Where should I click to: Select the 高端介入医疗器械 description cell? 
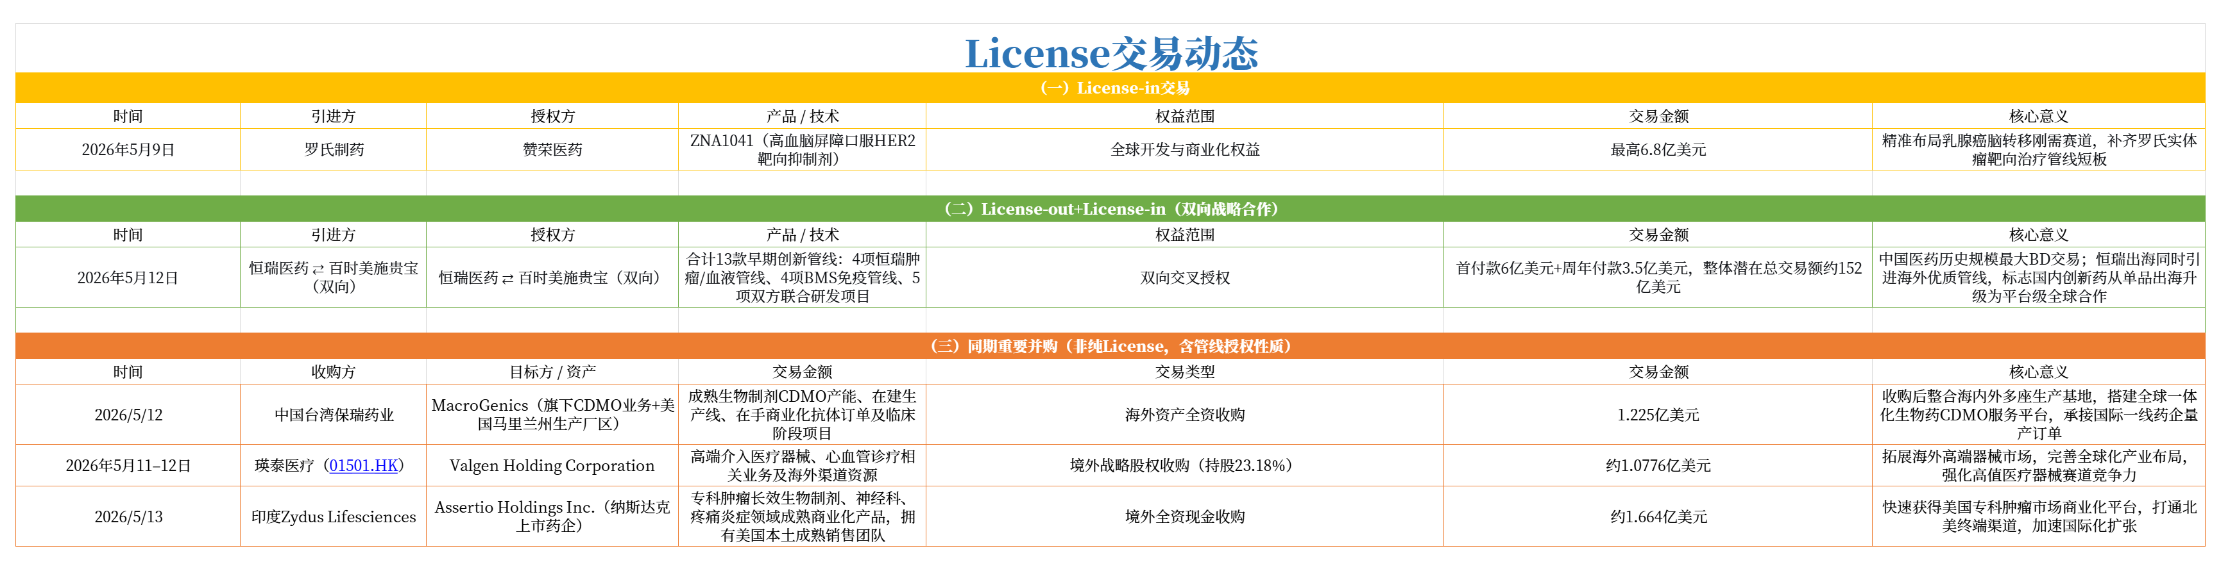pyautogui.click(x=803, y=466)
